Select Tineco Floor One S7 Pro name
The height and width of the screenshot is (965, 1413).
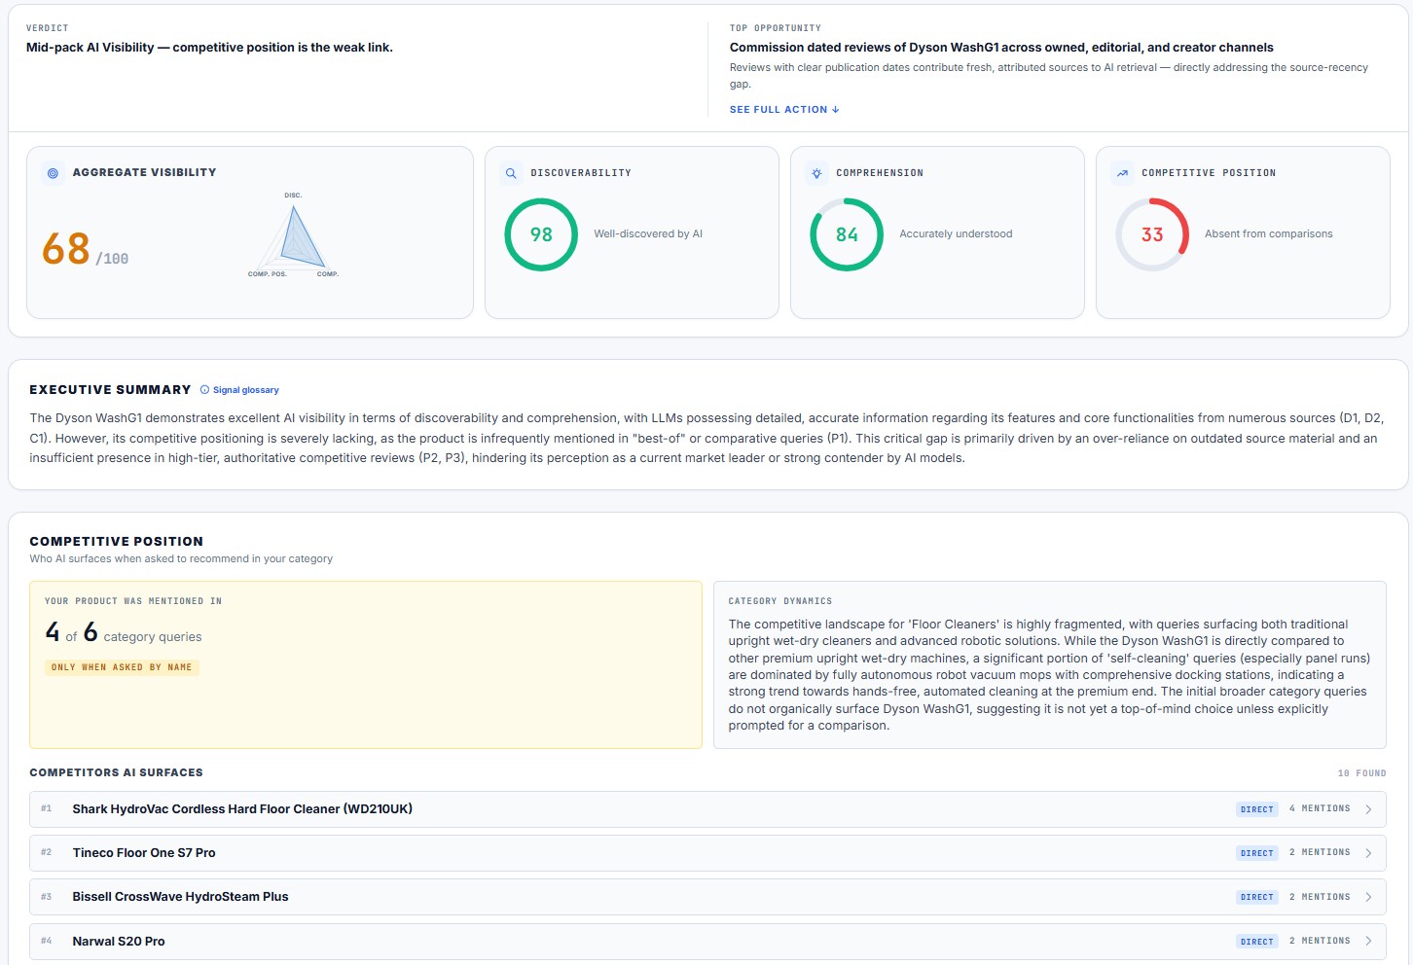tap(144, 853)
